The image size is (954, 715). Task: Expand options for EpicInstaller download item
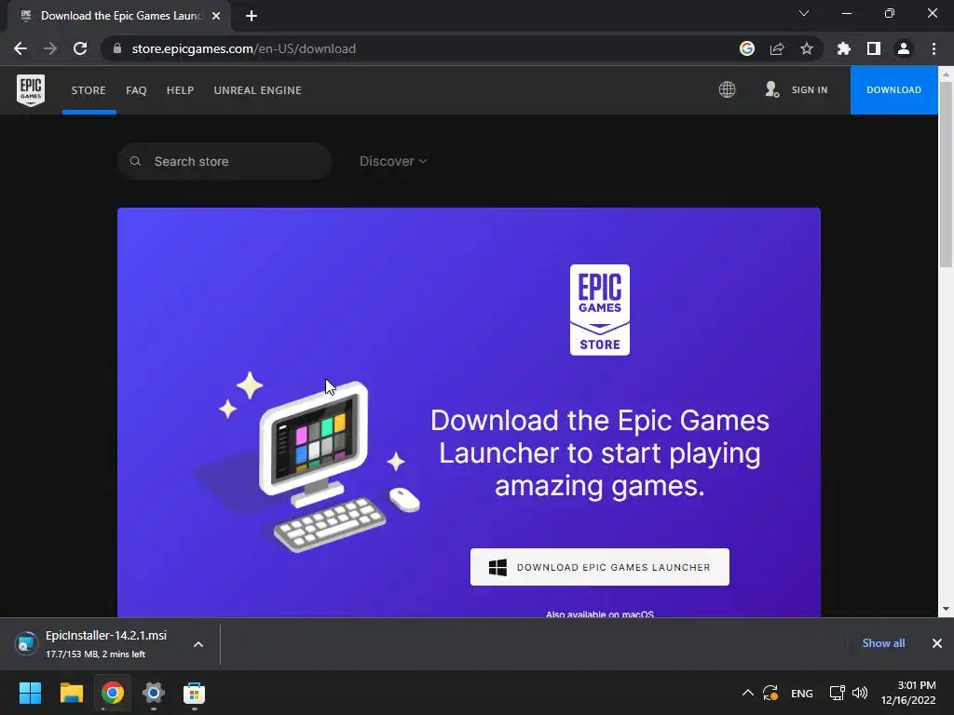pos(198,644)
